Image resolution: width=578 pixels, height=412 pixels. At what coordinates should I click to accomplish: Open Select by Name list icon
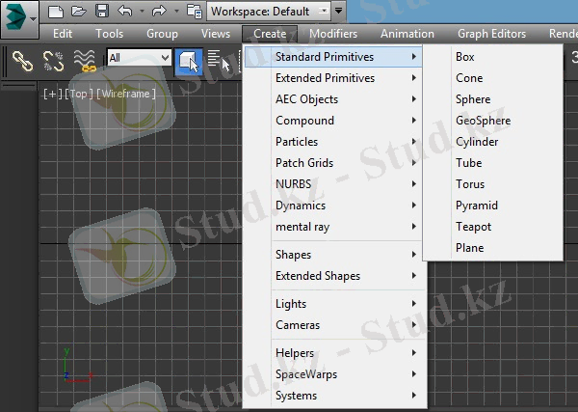click(219, 61)
